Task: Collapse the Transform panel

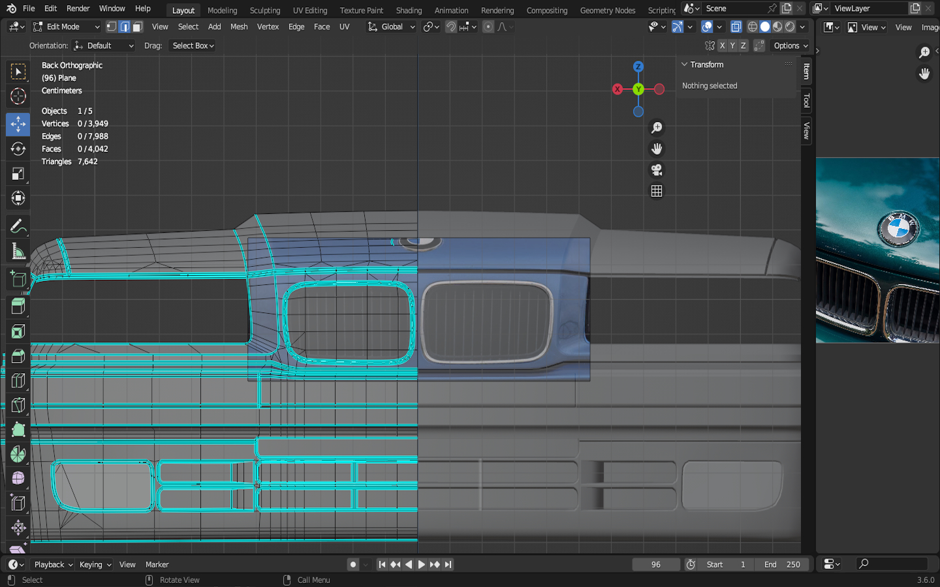Action: (685, 65)
